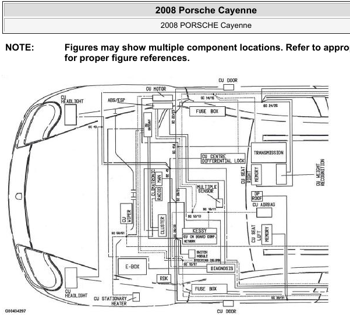Click the "CU AIRBAG" label
The width and height of the screenshot is (350, 316).
pyautogui.click(x=264, y=204)
